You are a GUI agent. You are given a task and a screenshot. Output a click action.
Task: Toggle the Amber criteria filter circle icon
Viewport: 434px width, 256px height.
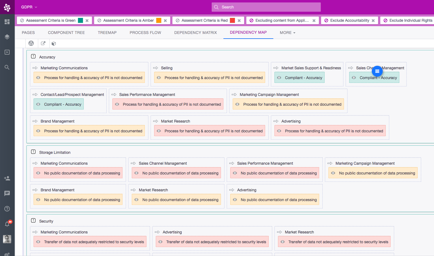tap(99, 20)
